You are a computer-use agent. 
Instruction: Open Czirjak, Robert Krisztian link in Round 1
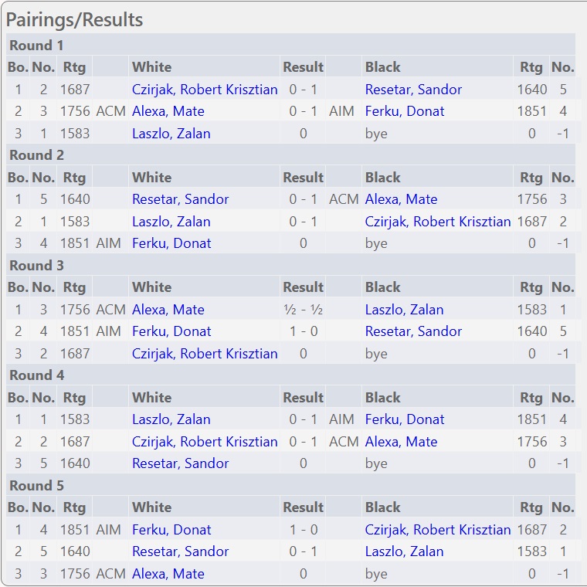pyautogui.click(x=205, y=90)
